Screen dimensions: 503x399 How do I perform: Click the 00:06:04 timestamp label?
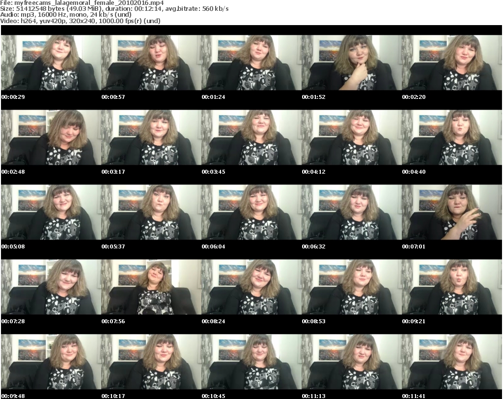point(213,246)
